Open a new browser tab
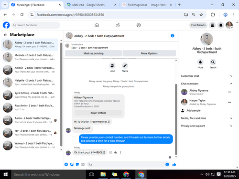The height and width of the screenshot is (179, 239). pyautogui.click(x=179, y=5)
